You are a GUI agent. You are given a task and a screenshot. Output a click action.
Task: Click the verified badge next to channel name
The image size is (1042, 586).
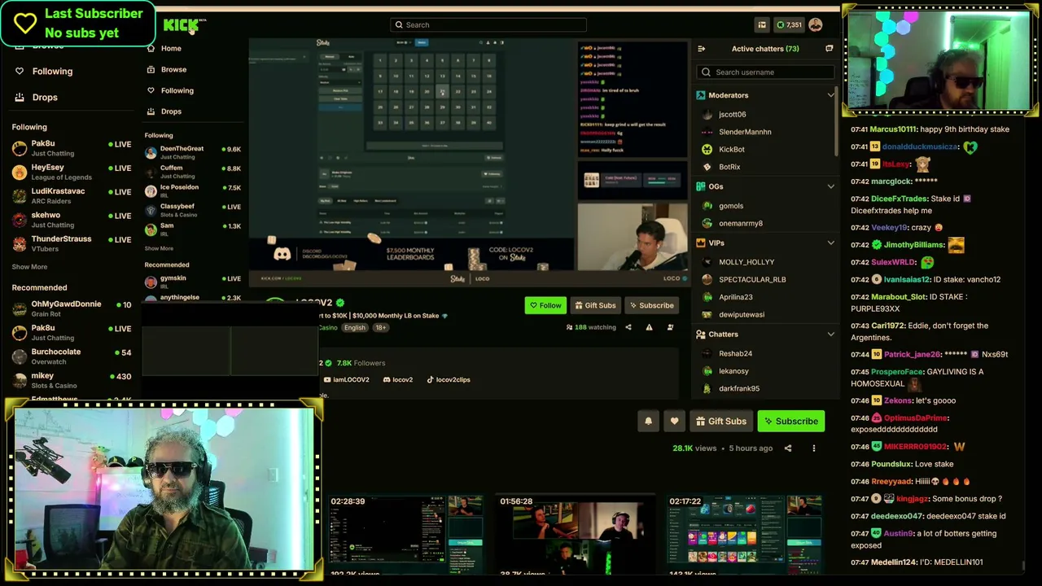pyautogui.click(x=340, y=303)
